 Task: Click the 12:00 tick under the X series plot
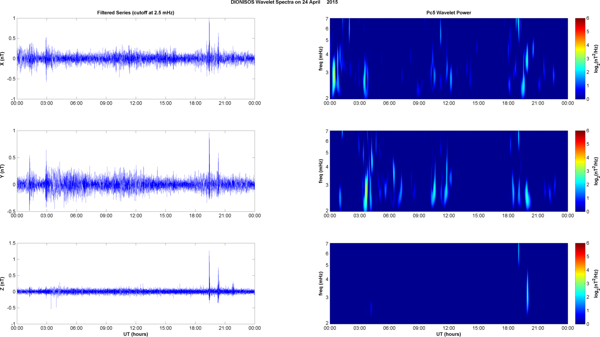pos(136,103)
